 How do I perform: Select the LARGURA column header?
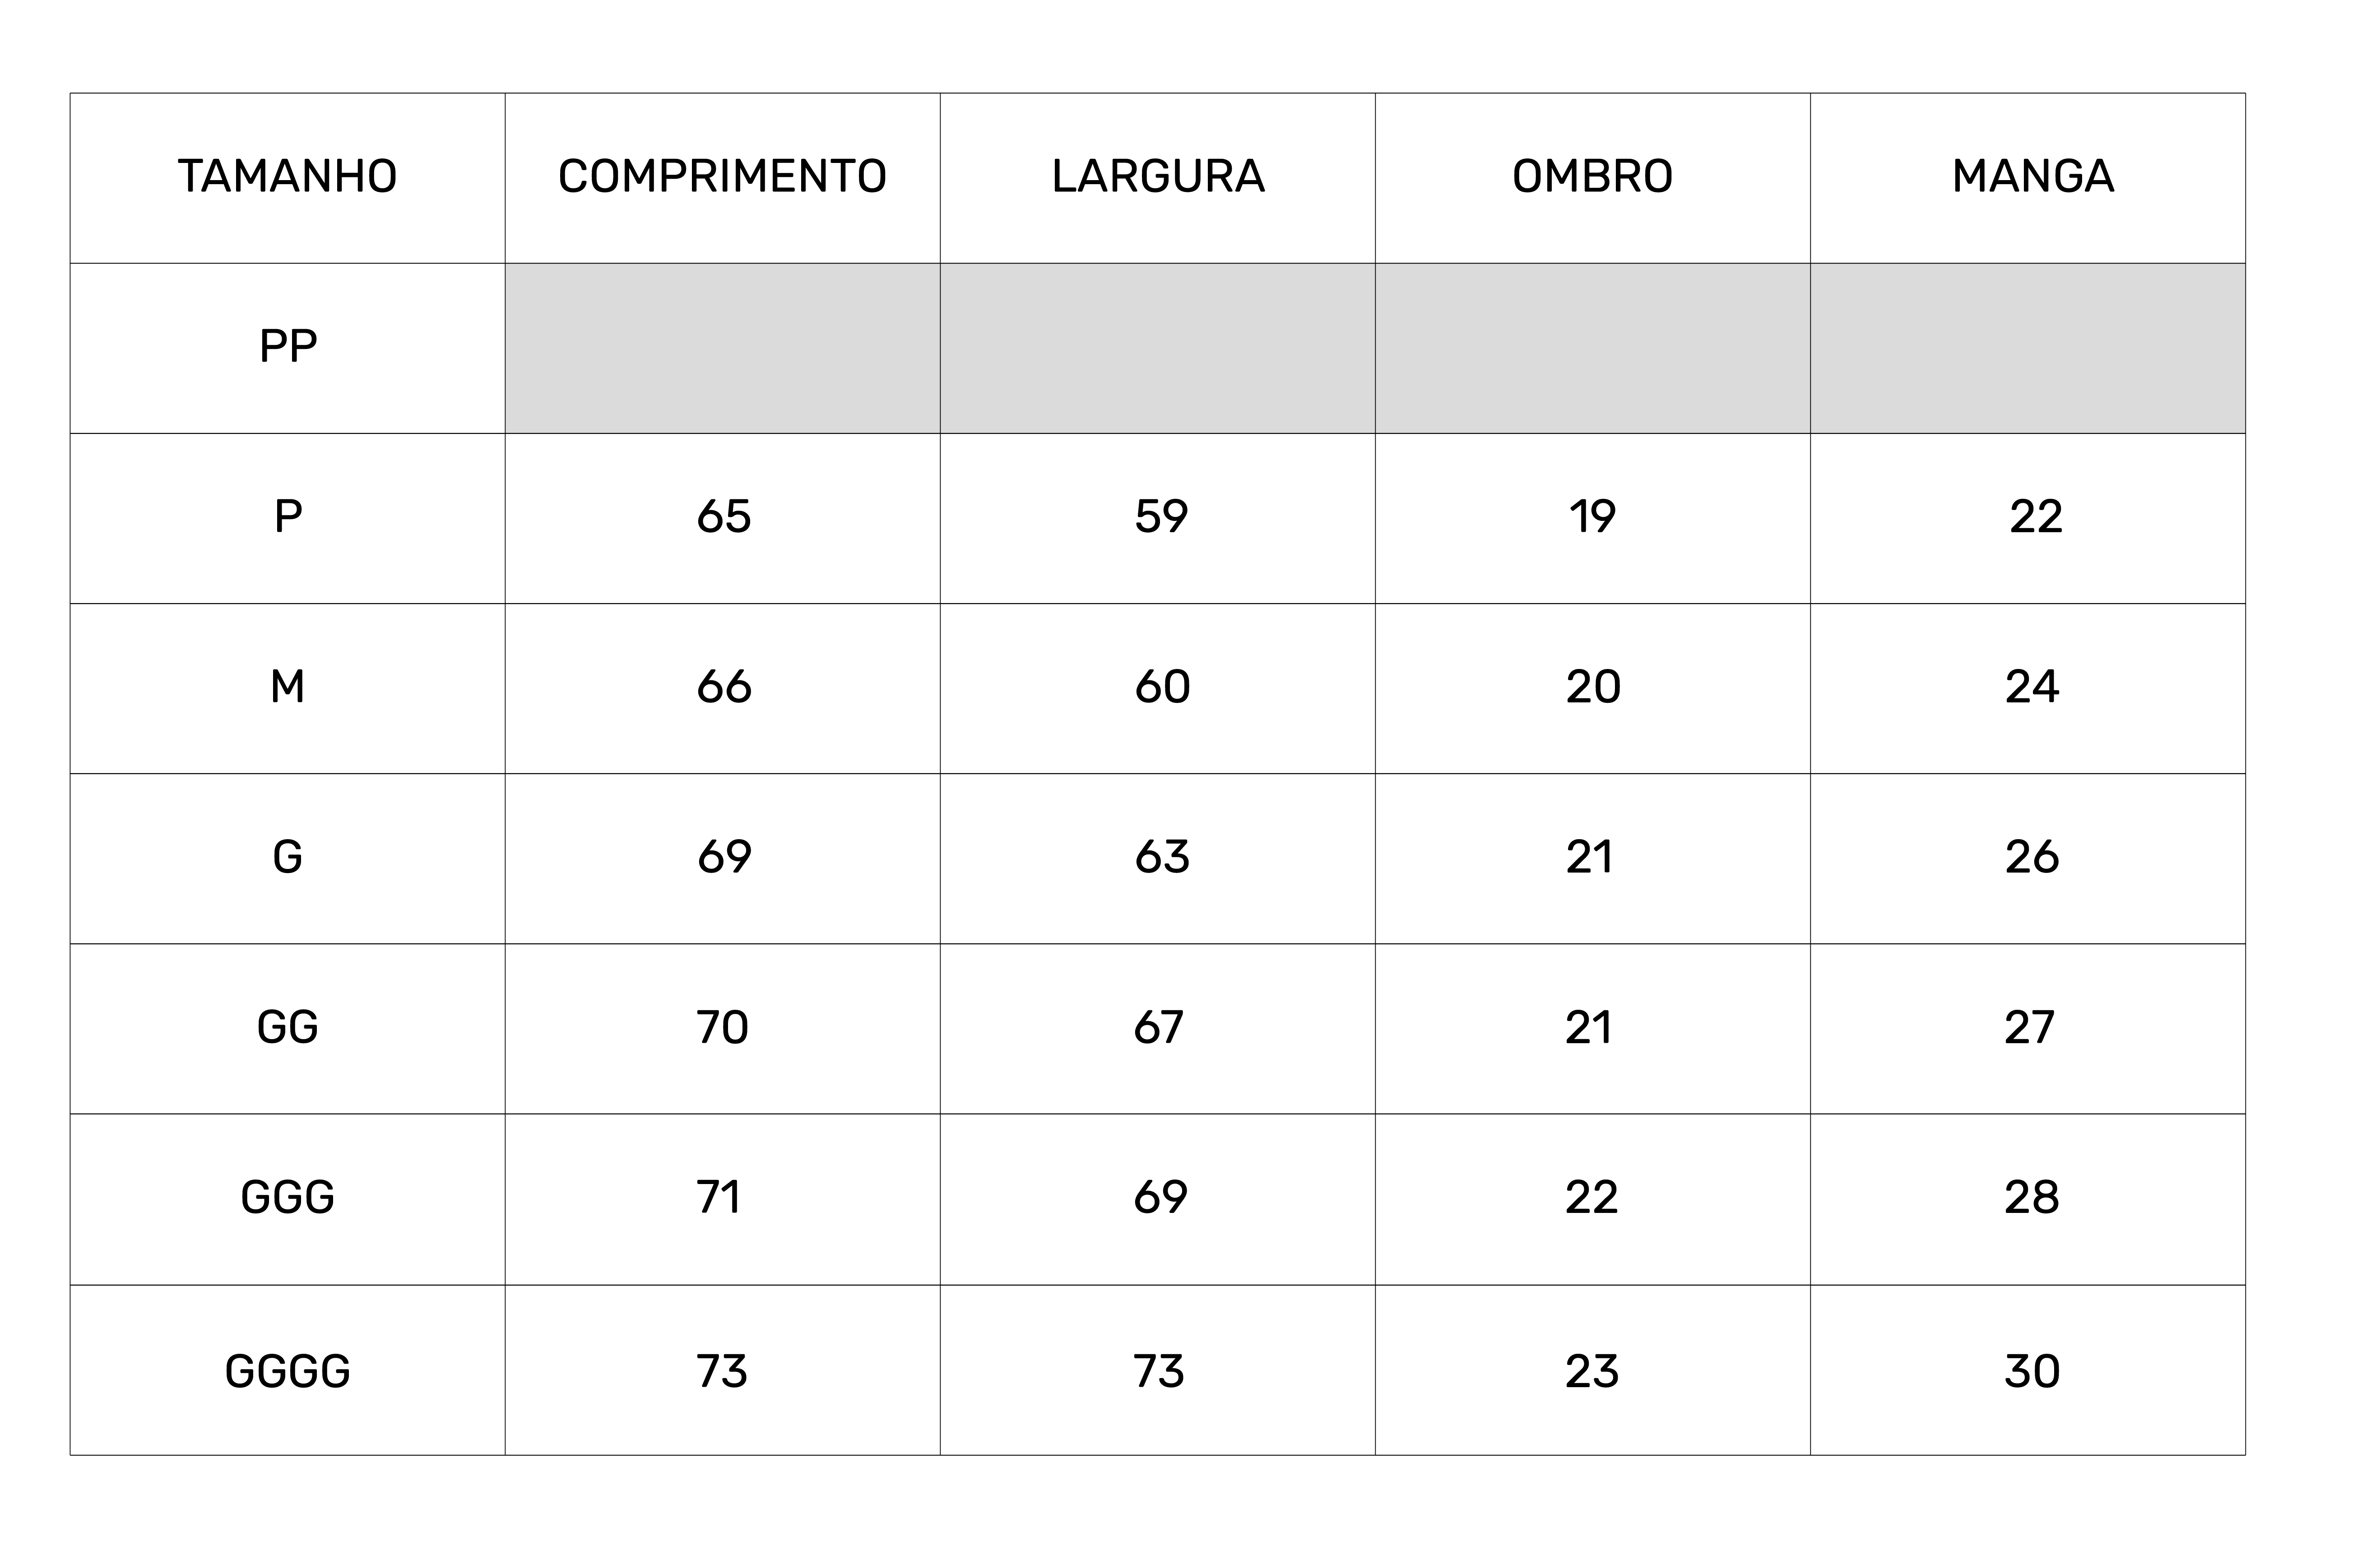click(x=1158, y=177)
